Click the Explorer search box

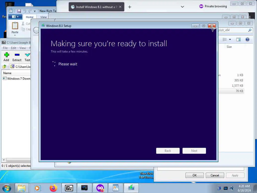click(x=235, y=30)
